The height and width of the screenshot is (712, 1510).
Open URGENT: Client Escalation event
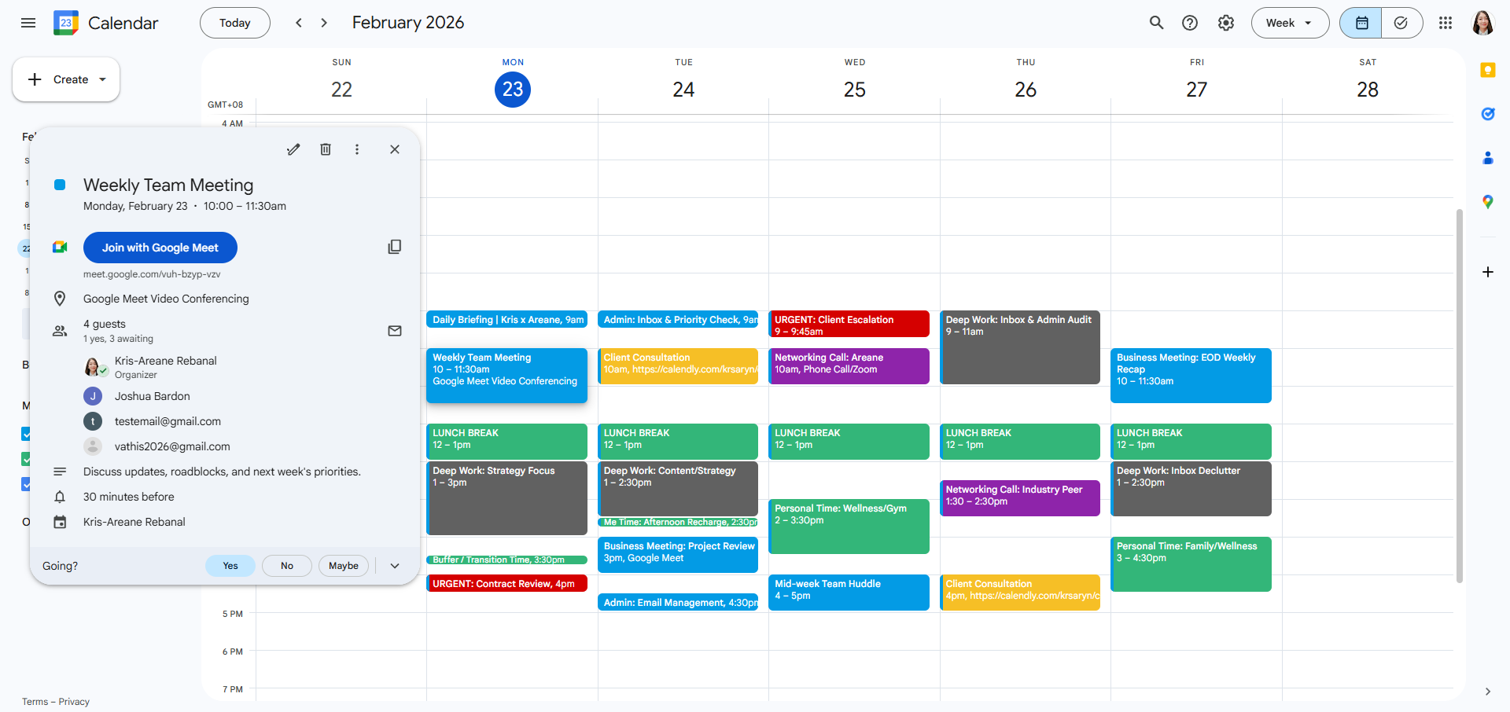pos(849,325)
